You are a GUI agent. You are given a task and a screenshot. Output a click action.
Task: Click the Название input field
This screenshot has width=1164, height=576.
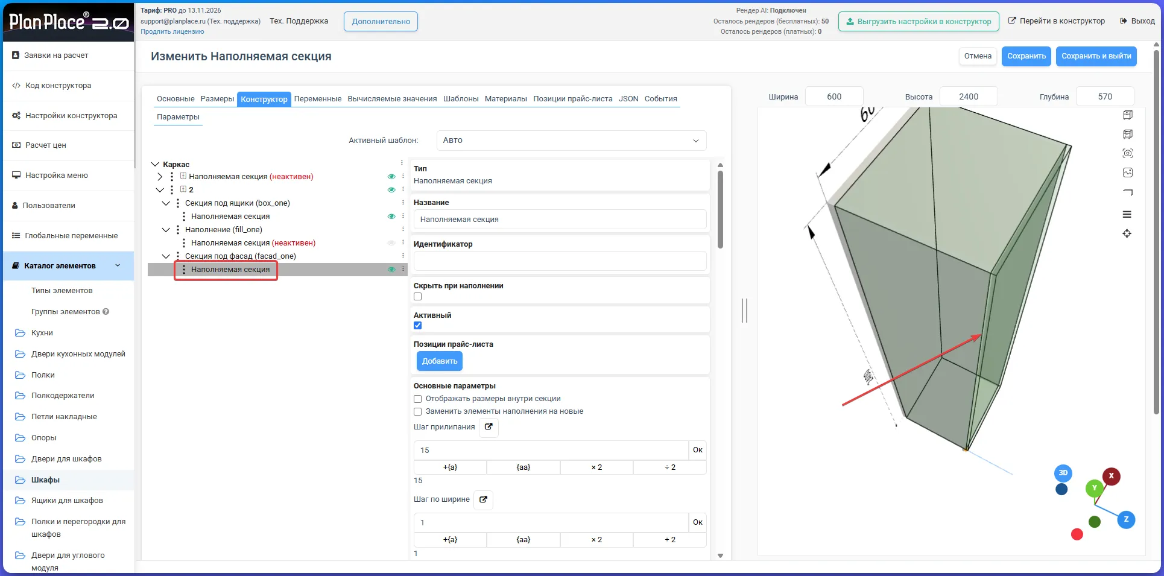coord(560,220)
